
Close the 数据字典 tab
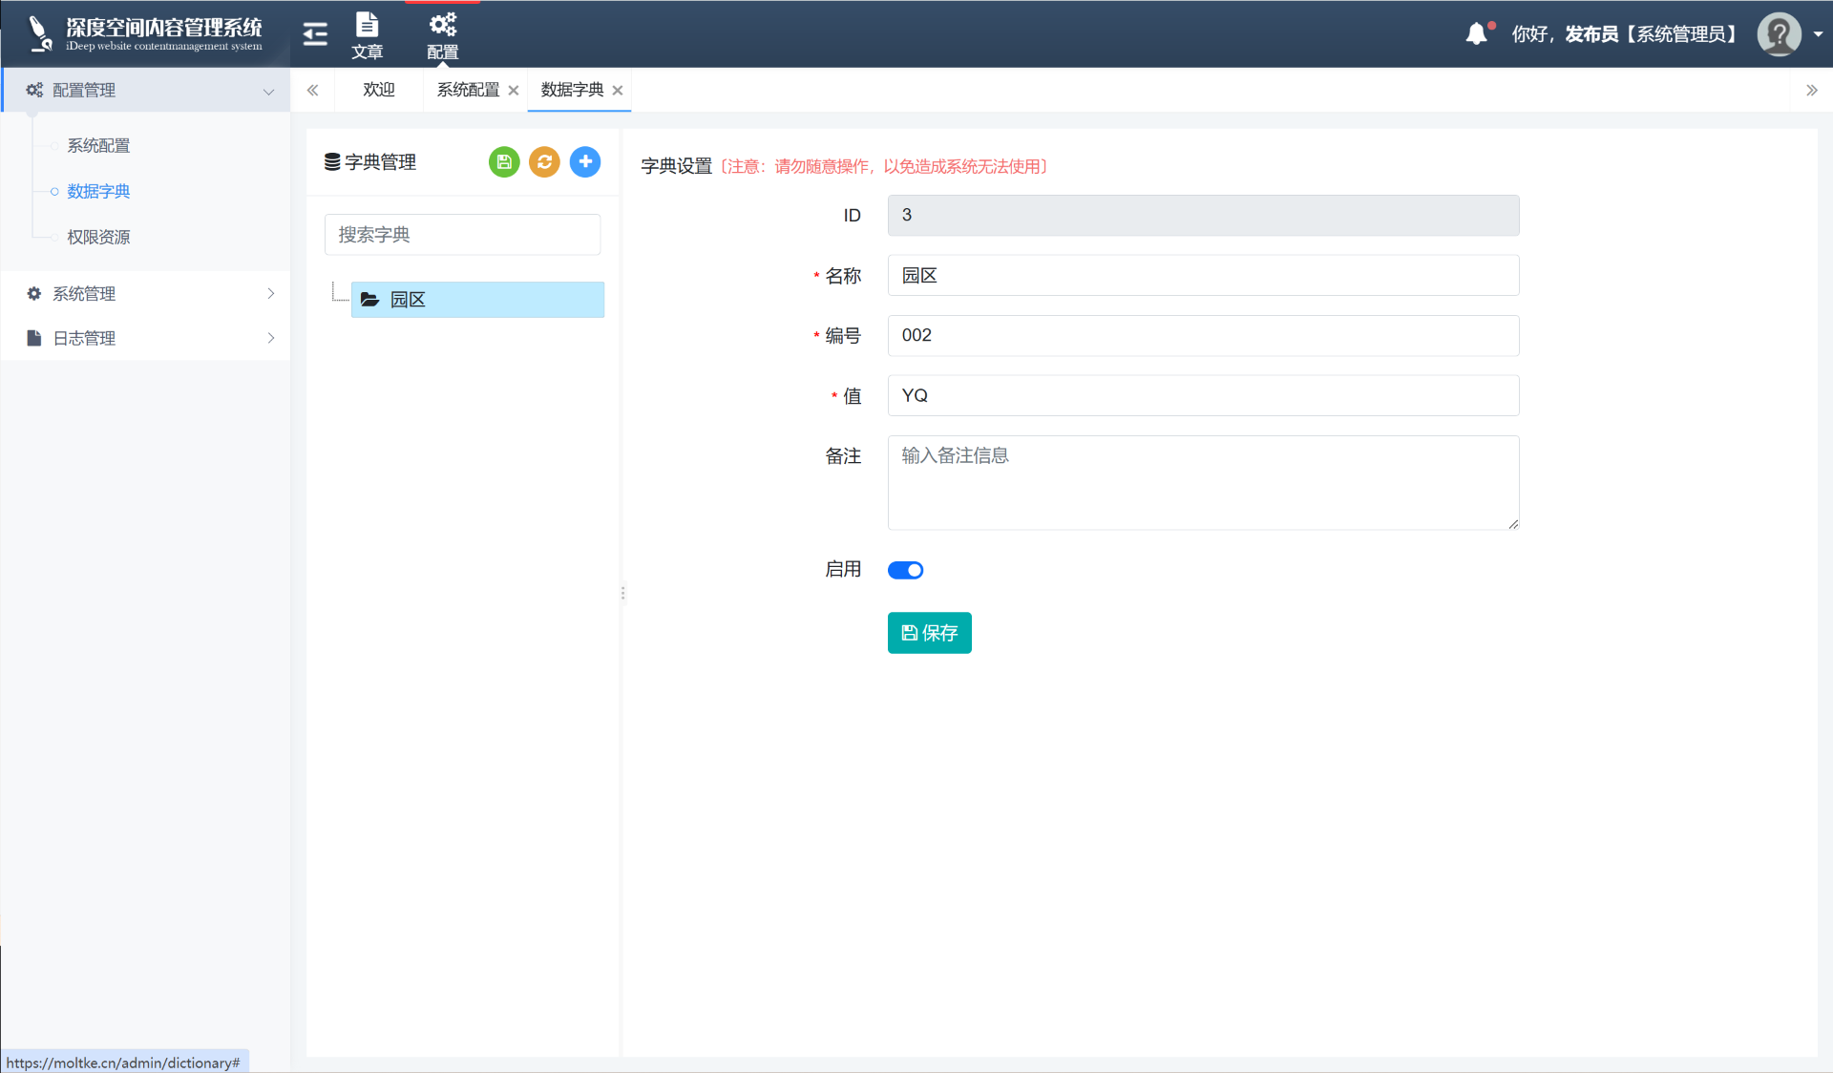click(618, 91)
